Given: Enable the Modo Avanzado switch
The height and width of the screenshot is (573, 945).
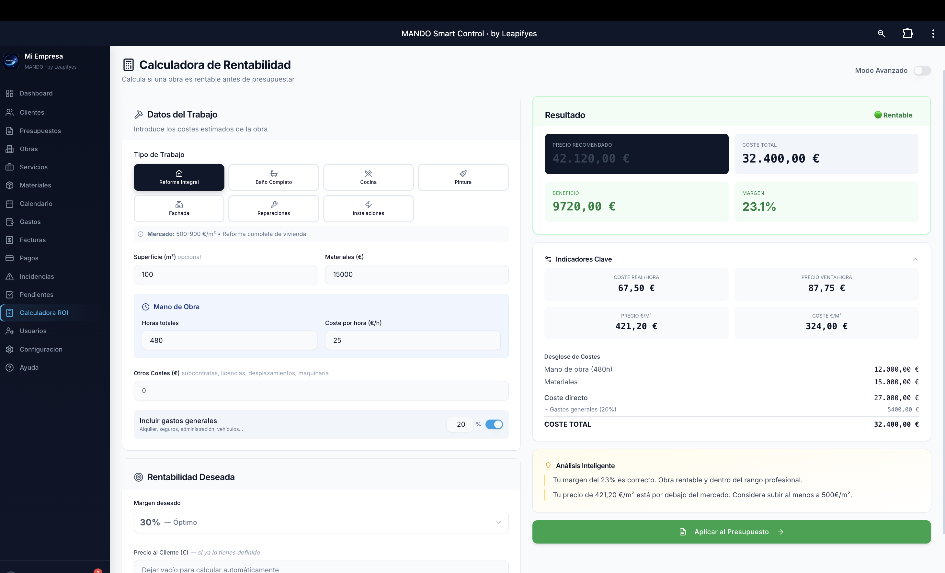Looking at the screenshot, I should [x=922, y=71].
